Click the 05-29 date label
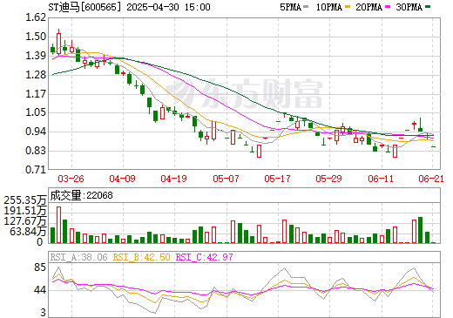Screen dimensions: 453x318 tap(328, 179)
